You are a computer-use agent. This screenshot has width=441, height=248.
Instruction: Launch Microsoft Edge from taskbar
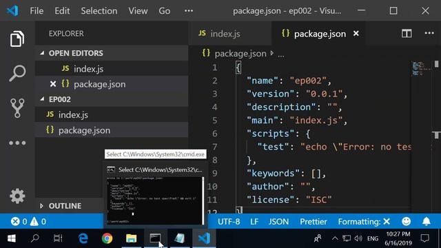pos(83,238)
